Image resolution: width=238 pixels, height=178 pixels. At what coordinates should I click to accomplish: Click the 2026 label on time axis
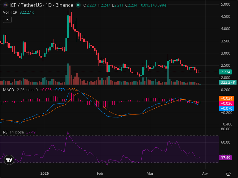[x=45, y=174]
